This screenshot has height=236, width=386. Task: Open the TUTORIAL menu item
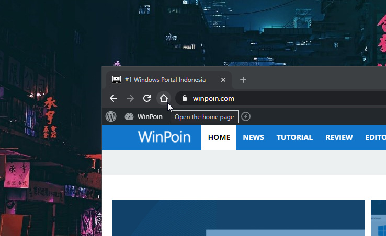[x=294, y=137]
